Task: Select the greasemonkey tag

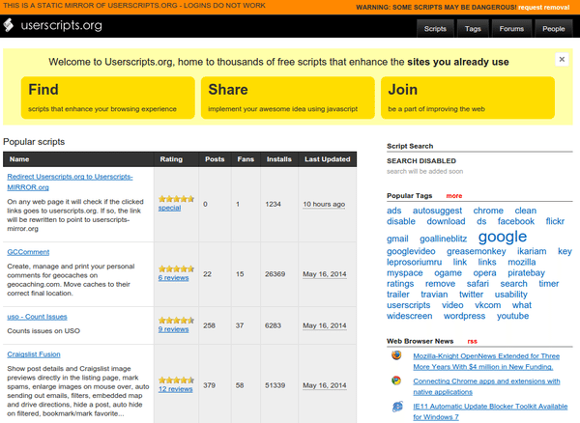Action: coord(476,252)
